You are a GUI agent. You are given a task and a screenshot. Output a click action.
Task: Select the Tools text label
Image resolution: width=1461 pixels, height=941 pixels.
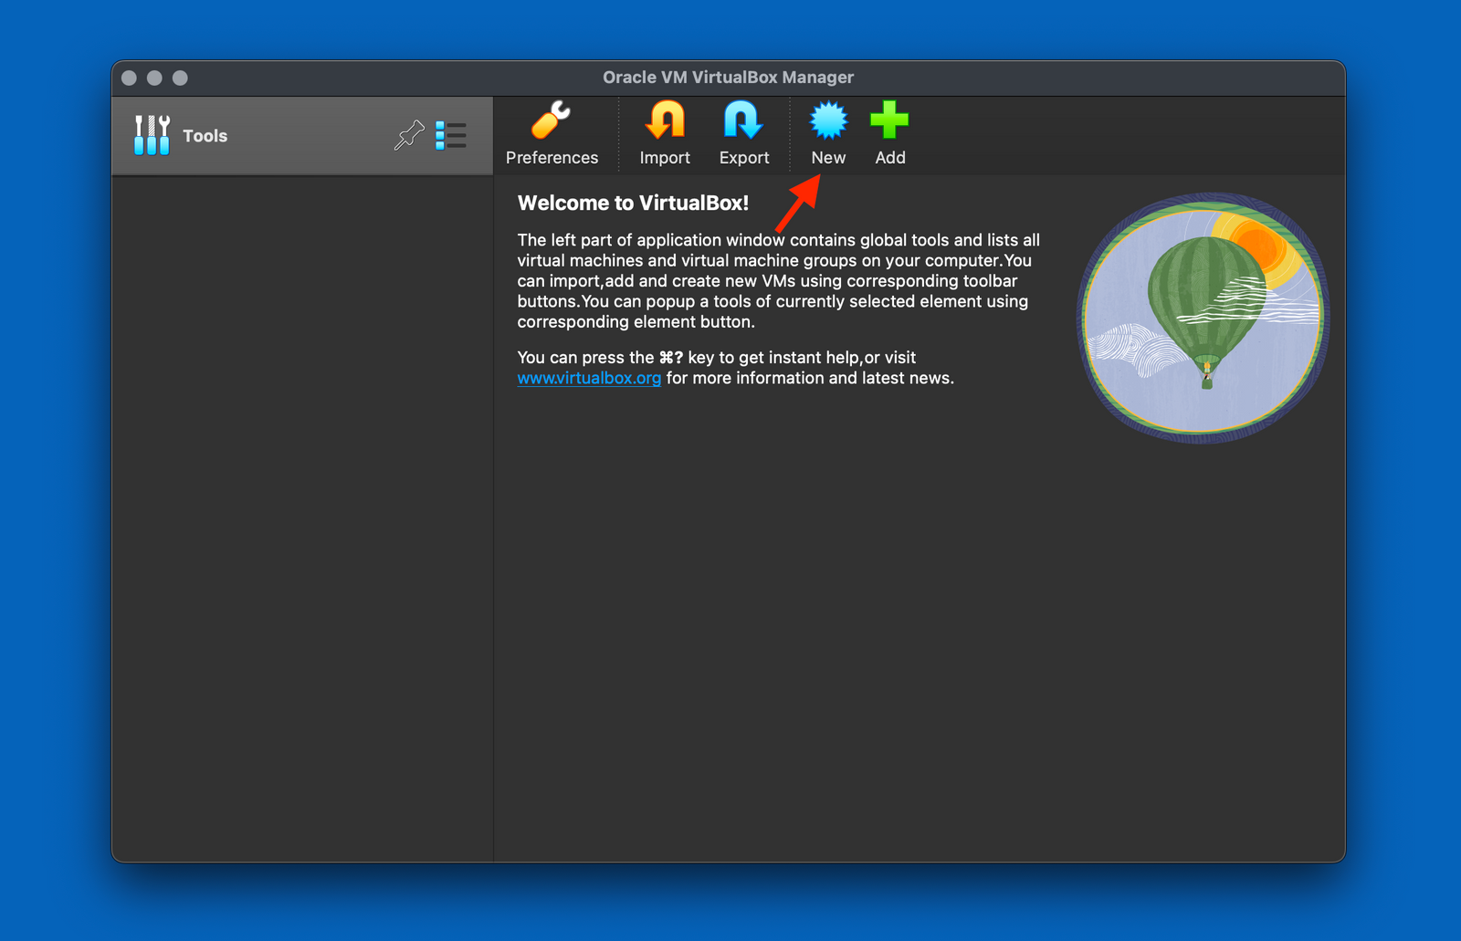tap(205, 136)
